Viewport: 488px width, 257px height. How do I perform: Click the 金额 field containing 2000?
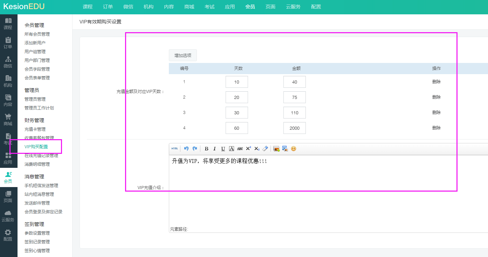coord(294,128)
